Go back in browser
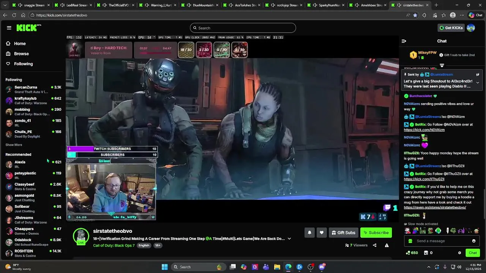Screen dimensions: 486x273 pyautogui.click(x=5, y=15)
